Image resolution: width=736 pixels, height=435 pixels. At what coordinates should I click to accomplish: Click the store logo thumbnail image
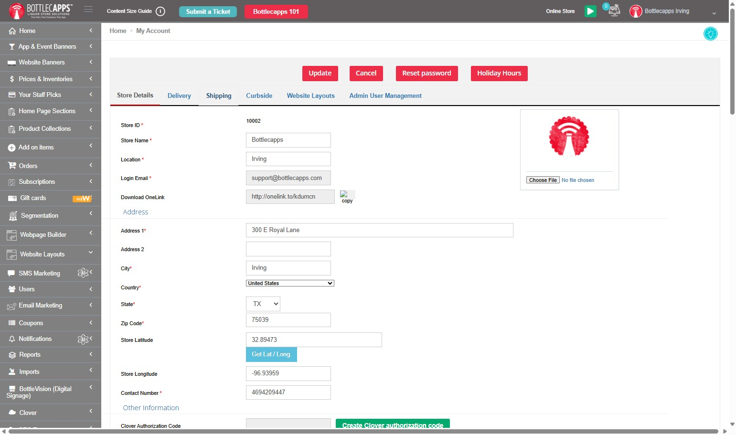coord(569,137)
